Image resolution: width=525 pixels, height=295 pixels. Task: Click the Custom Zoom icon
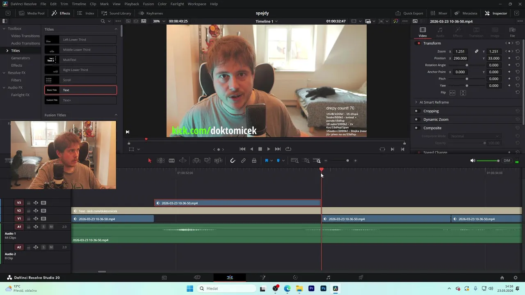tap(317, 161)
